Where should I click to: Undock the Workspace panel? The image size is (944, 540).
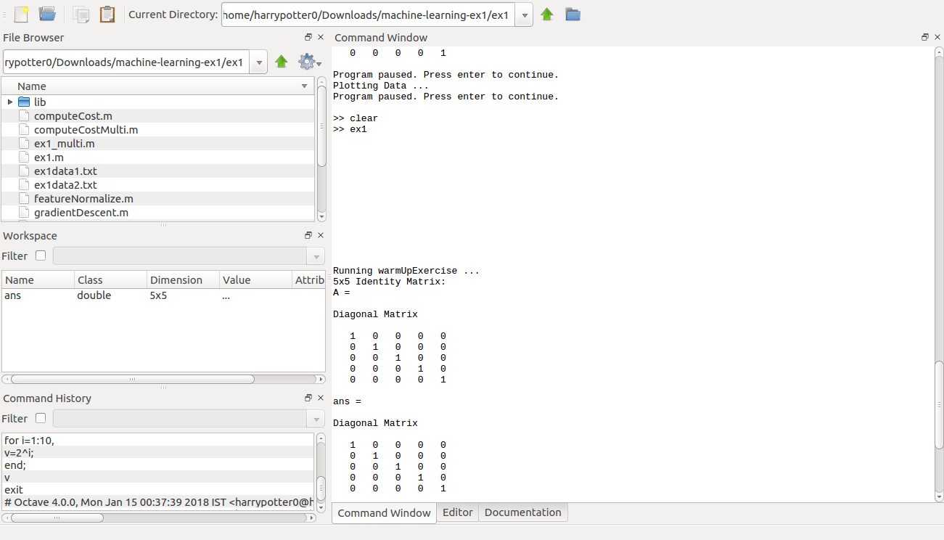pos(308,235)
